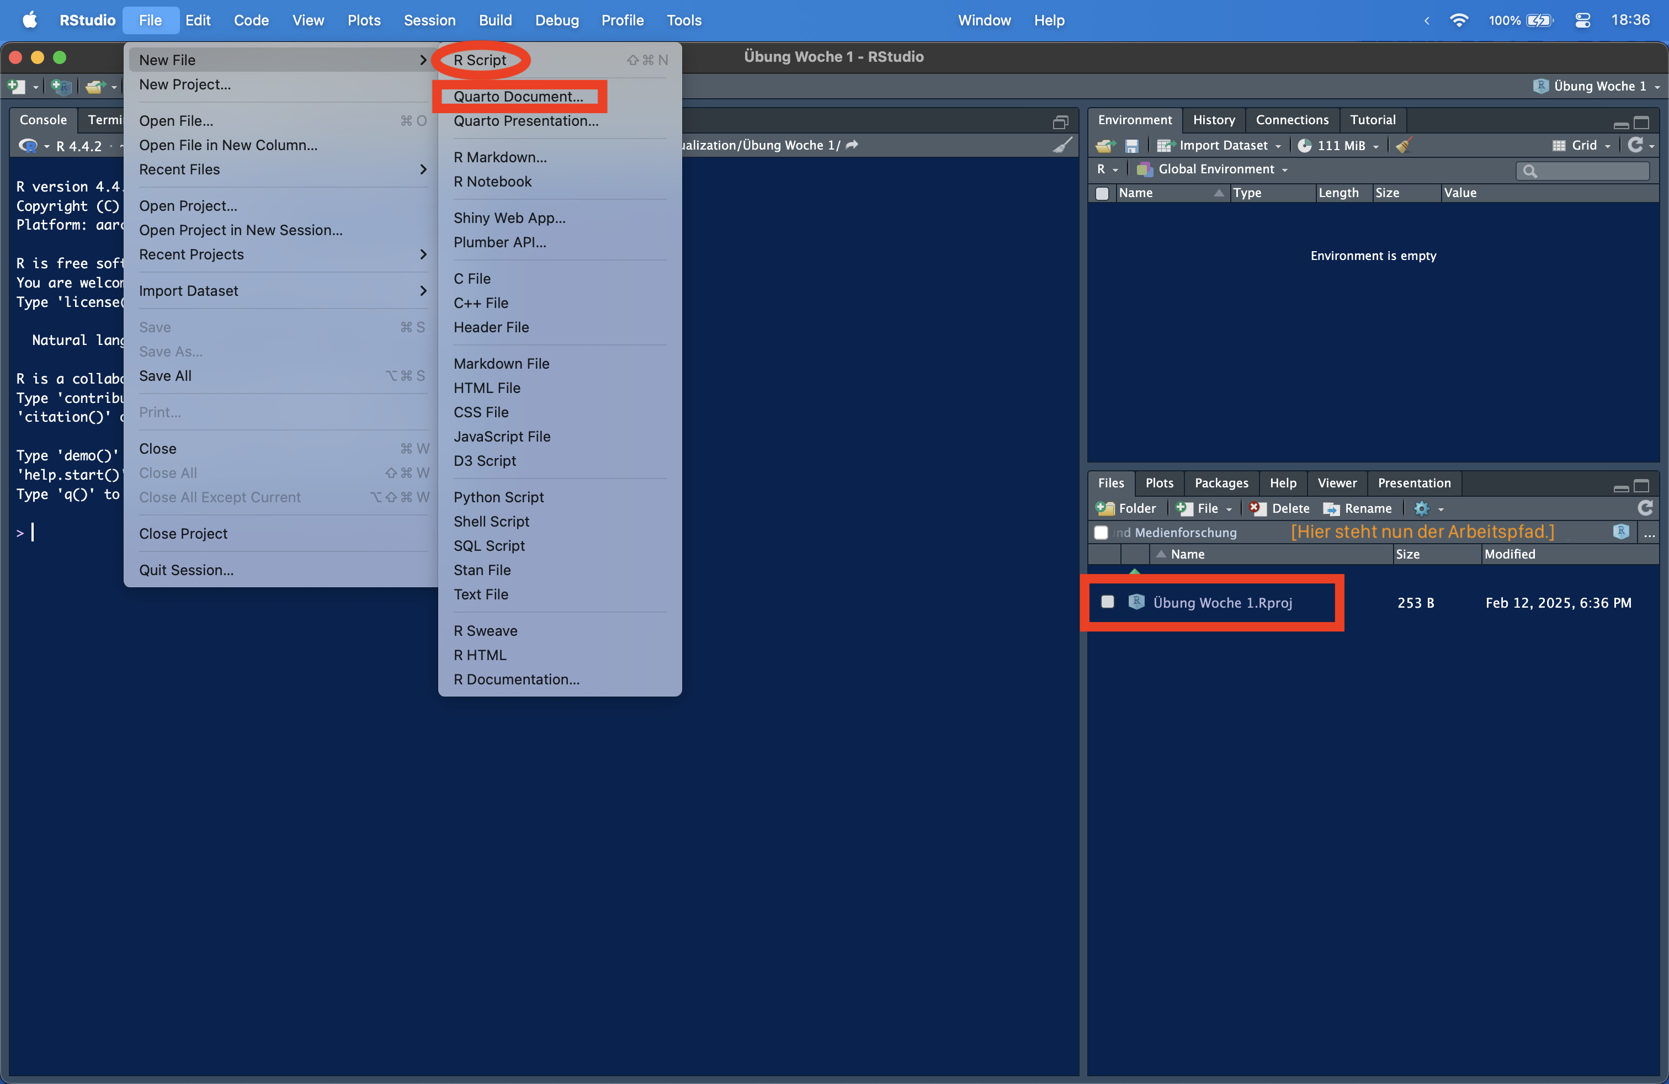Click the Wi-Fi icon in macOS menu bar
This screenshot has height=1084, width=1669.
coord(1459,20)
